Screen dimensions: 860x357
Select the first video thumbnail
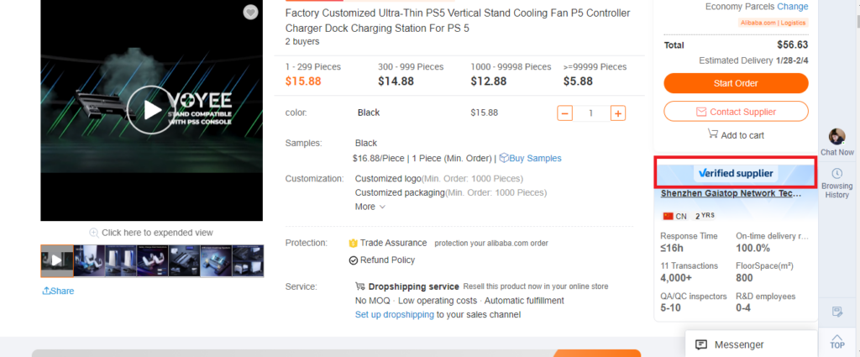[x=57, y=260]
